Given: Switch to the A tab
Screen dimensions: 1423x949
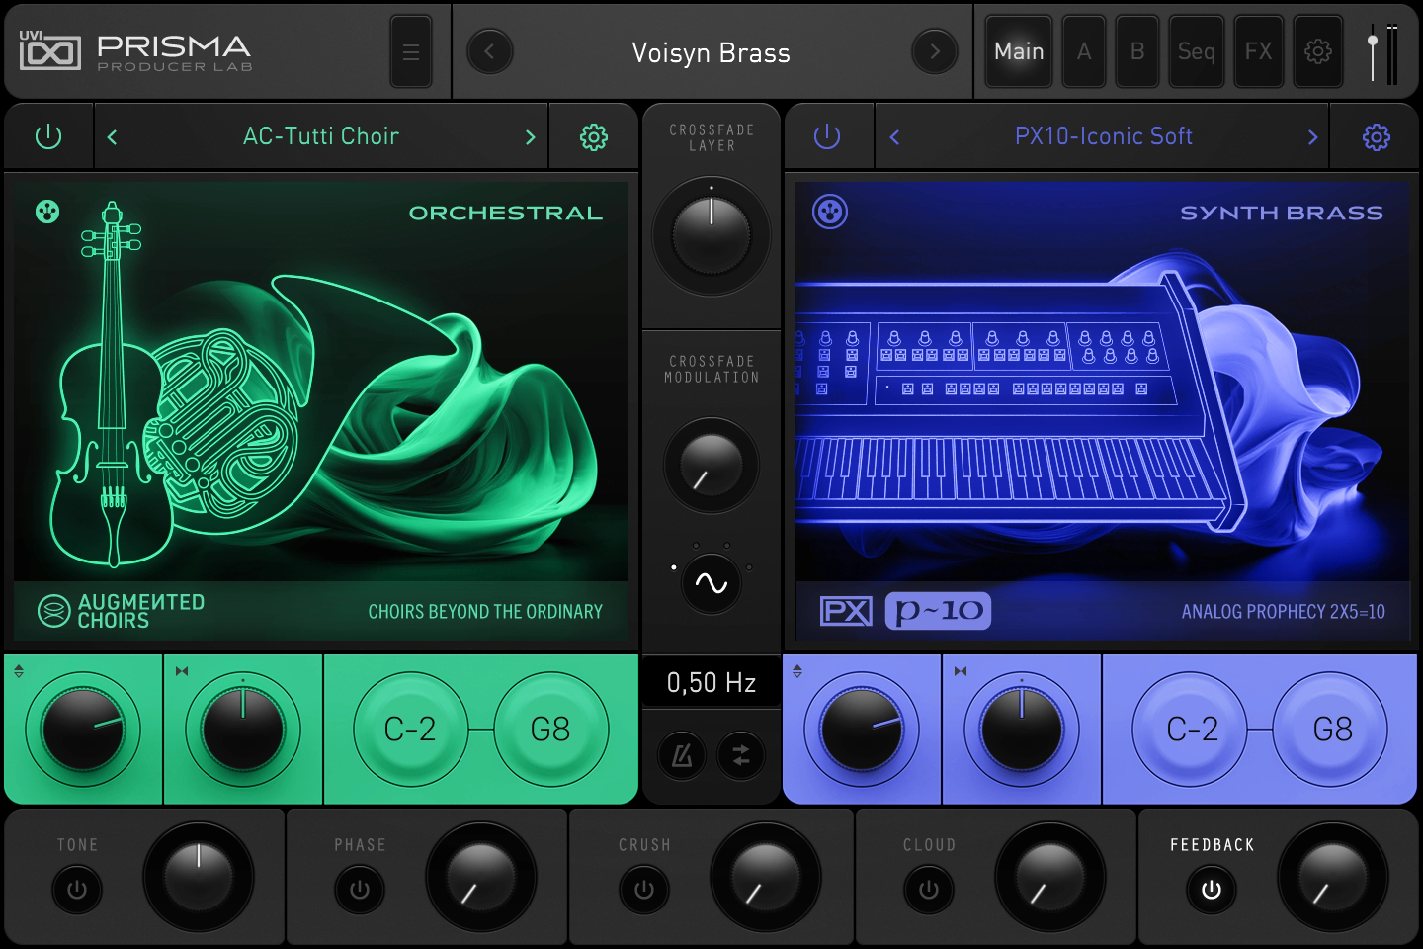Looking at the screenshot, I should point(1084,52).
